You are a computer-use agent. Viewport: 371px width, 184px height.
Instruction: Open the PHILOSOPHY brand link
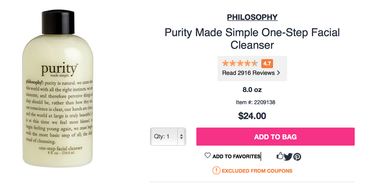pos(252,17)
